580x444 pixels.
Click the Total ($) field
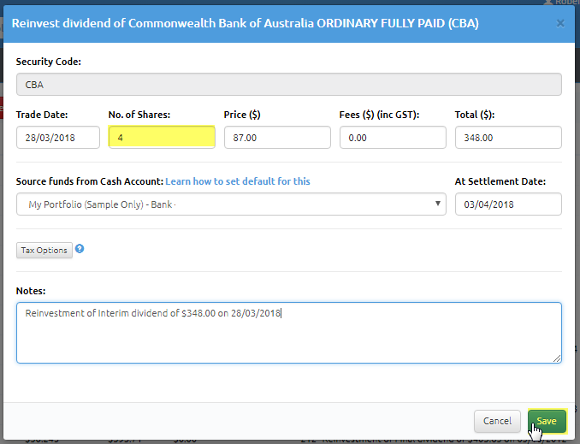[x=508, y=138]
